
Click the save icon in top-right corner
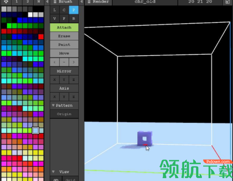[228, 2]
